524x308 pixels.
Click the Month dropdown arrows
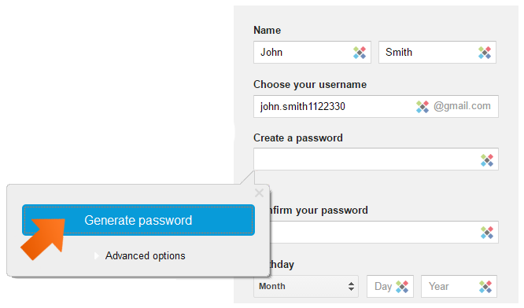click(x=351, y=286)
